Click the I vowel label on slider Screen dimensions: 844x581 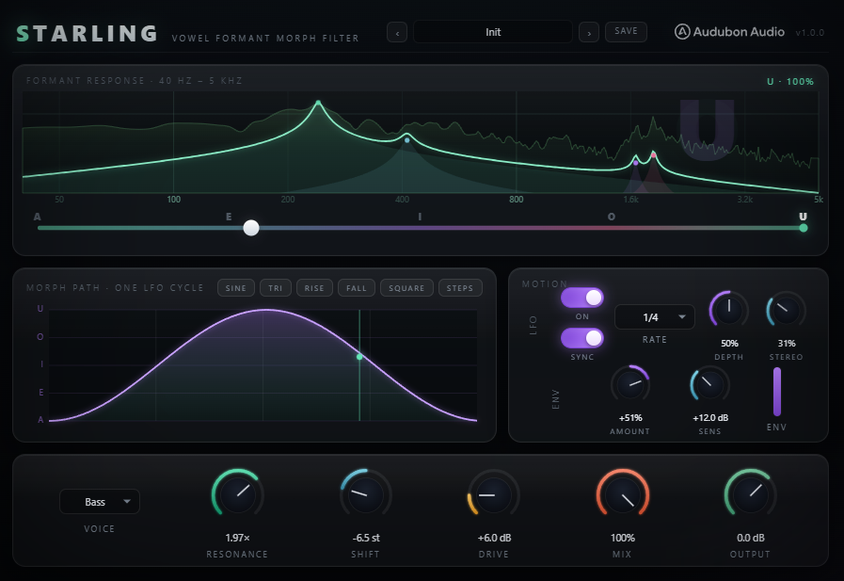pyautogui.click(x=420, y=217)
